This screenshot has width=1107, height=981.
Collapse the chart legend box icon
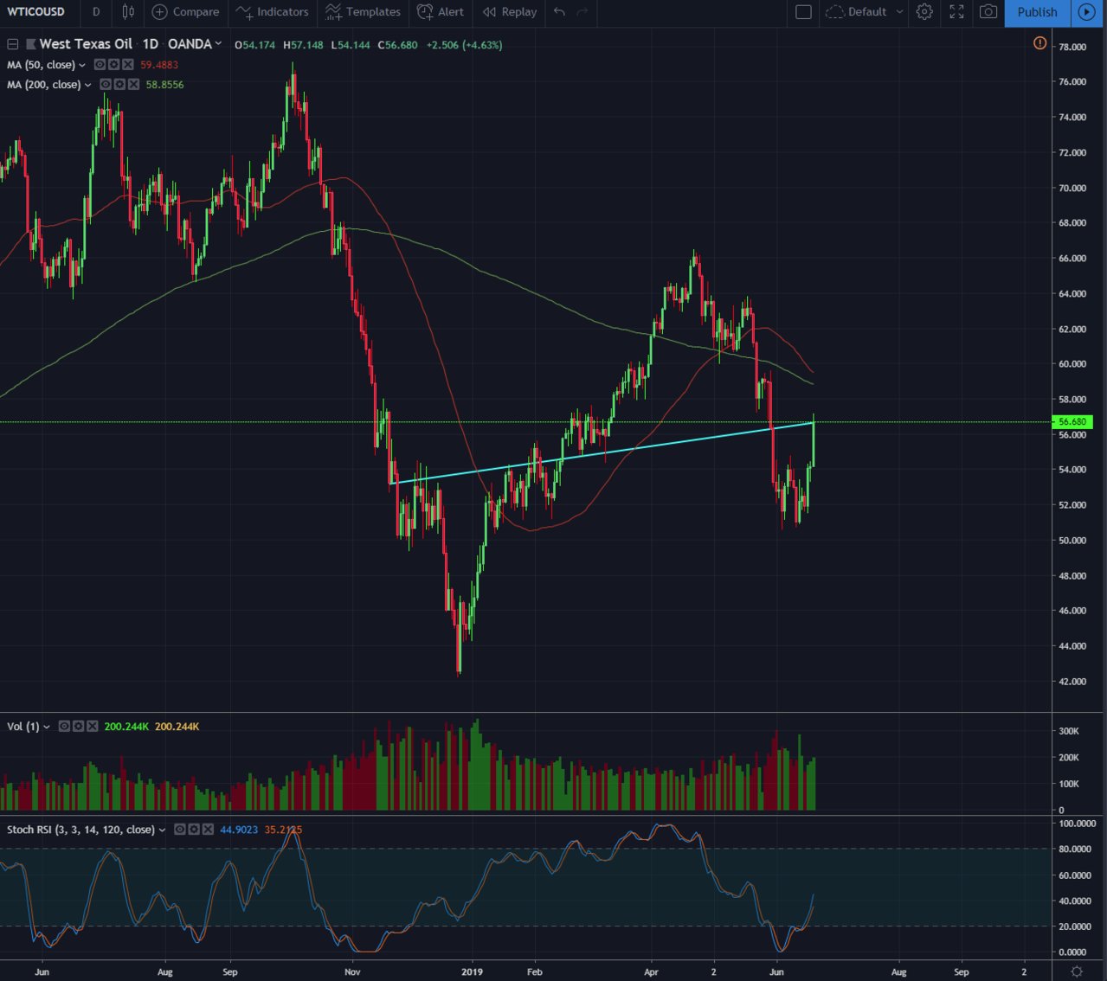[x=13, y=44]
